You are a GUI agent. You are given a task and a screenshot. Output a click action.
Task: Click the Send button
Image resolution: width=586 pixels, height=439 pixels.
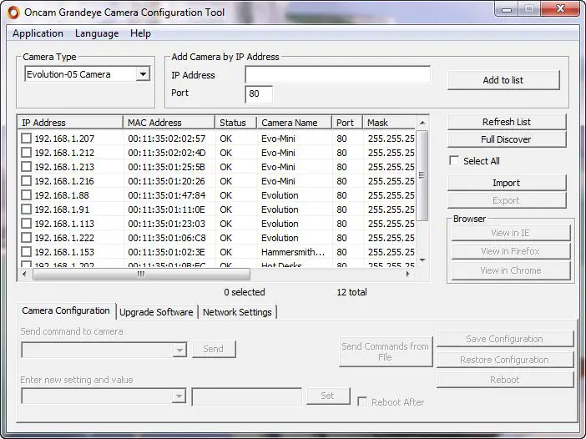click(214, 349)
